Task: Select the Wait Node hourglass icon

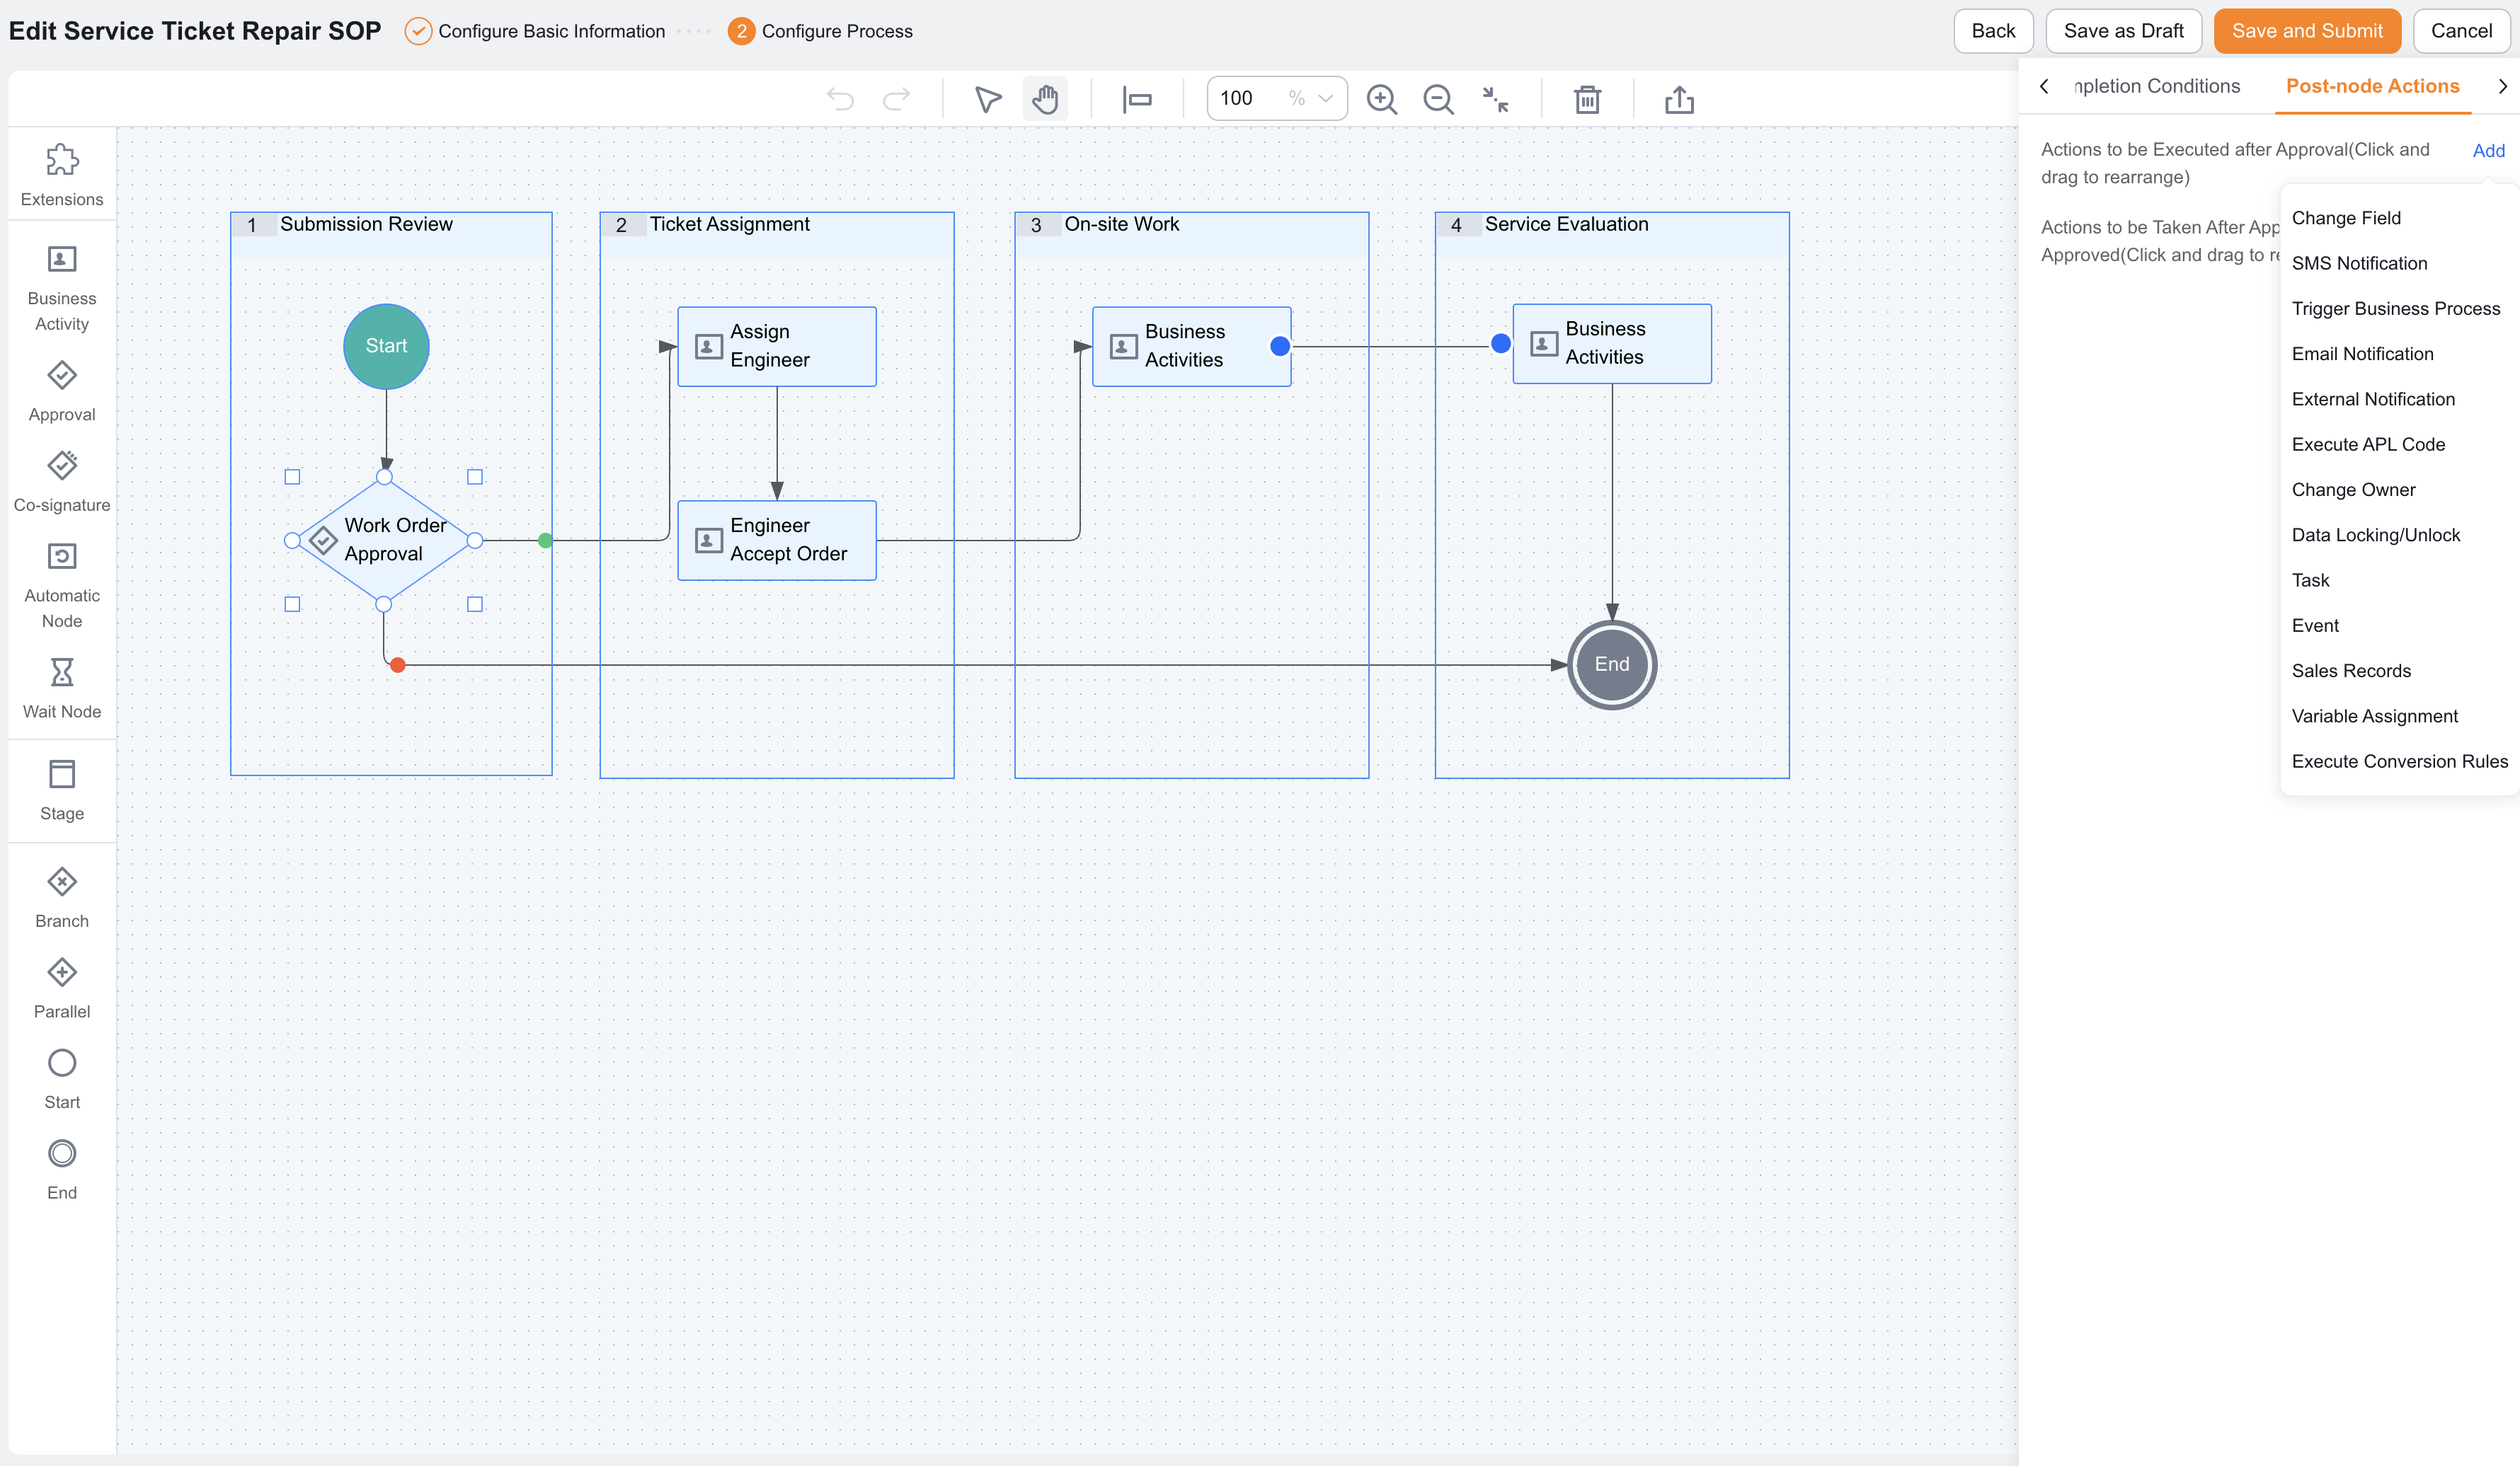Action: coord(62,671)
